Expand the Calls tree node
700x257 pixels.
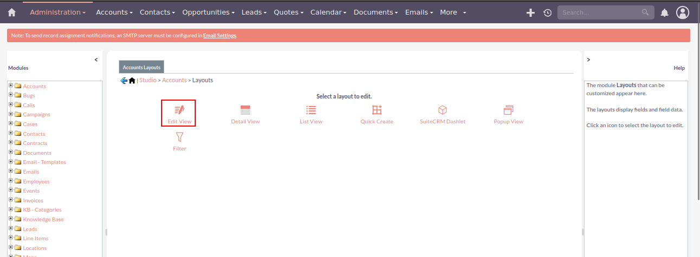(11, 104)
